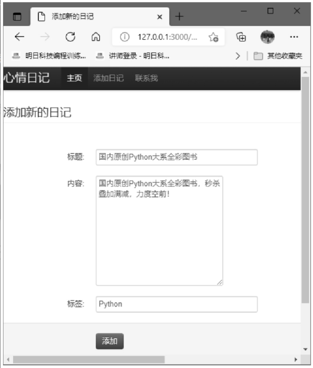Select the 添加新的日记 browser tab
313x368 pixels.
point(100,17)
